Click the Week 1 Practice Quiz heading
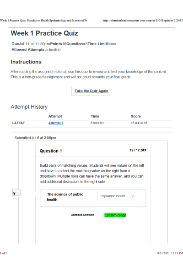Image resolution: width=183 pixels, height=274 pixels. 44,33
